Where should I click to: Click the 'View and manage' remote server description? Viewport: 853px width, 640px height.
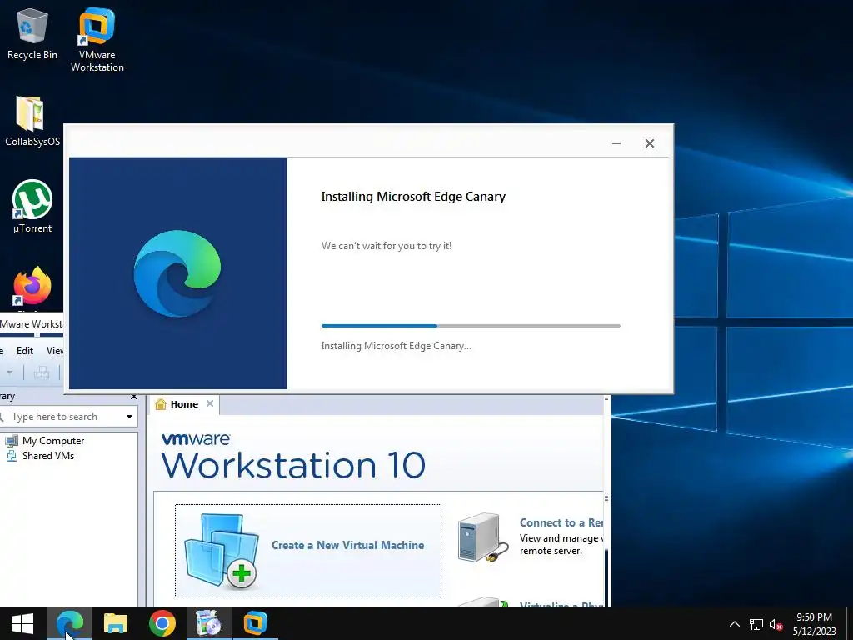(x=561, y=544)
